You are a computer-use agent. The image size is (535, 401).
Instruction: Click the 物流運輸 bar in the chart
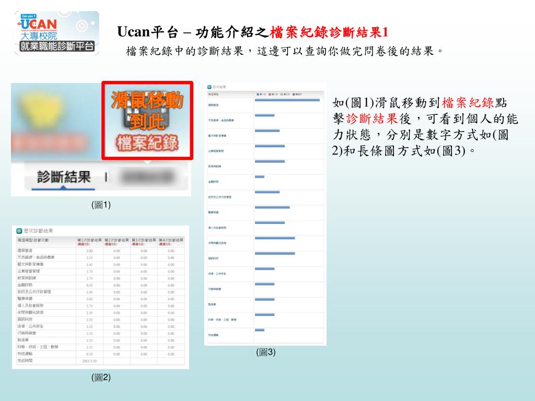(x=260, y=330)
